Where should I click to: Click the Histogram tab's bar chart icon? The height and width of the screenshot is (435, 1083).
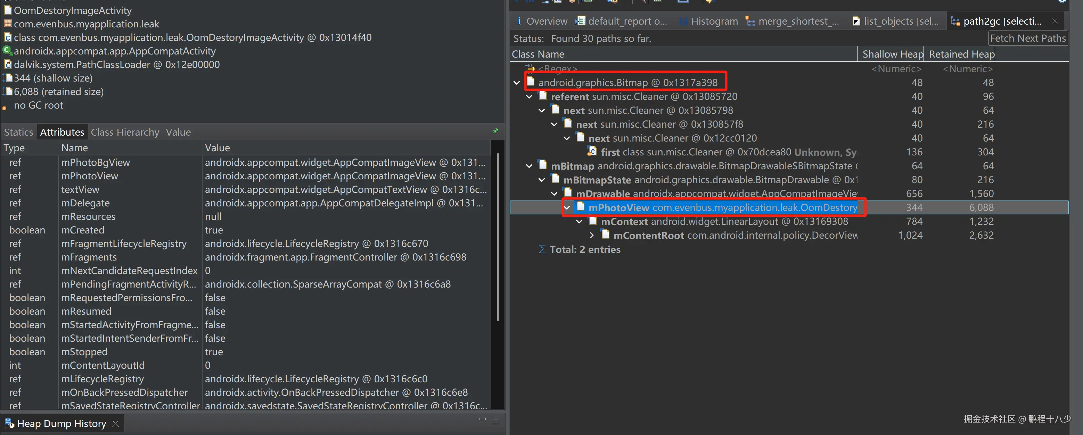point(683,21)
